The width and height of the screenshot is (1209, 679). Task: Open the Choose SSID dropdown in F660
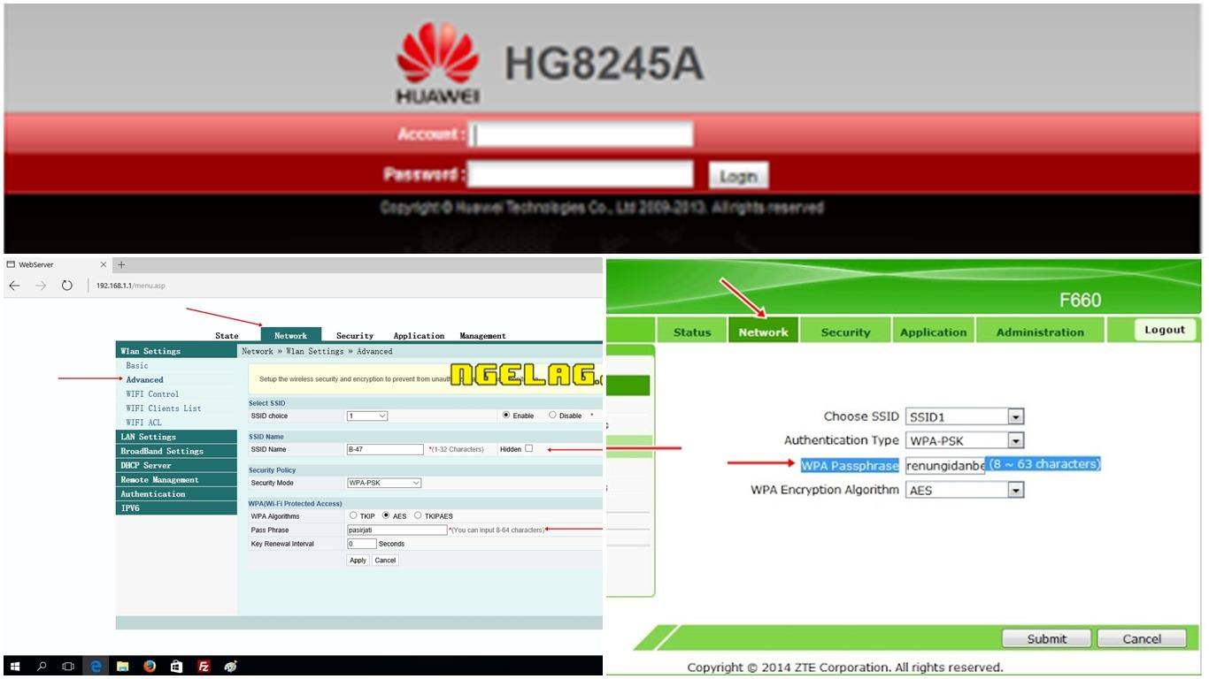tap(965, 416)
